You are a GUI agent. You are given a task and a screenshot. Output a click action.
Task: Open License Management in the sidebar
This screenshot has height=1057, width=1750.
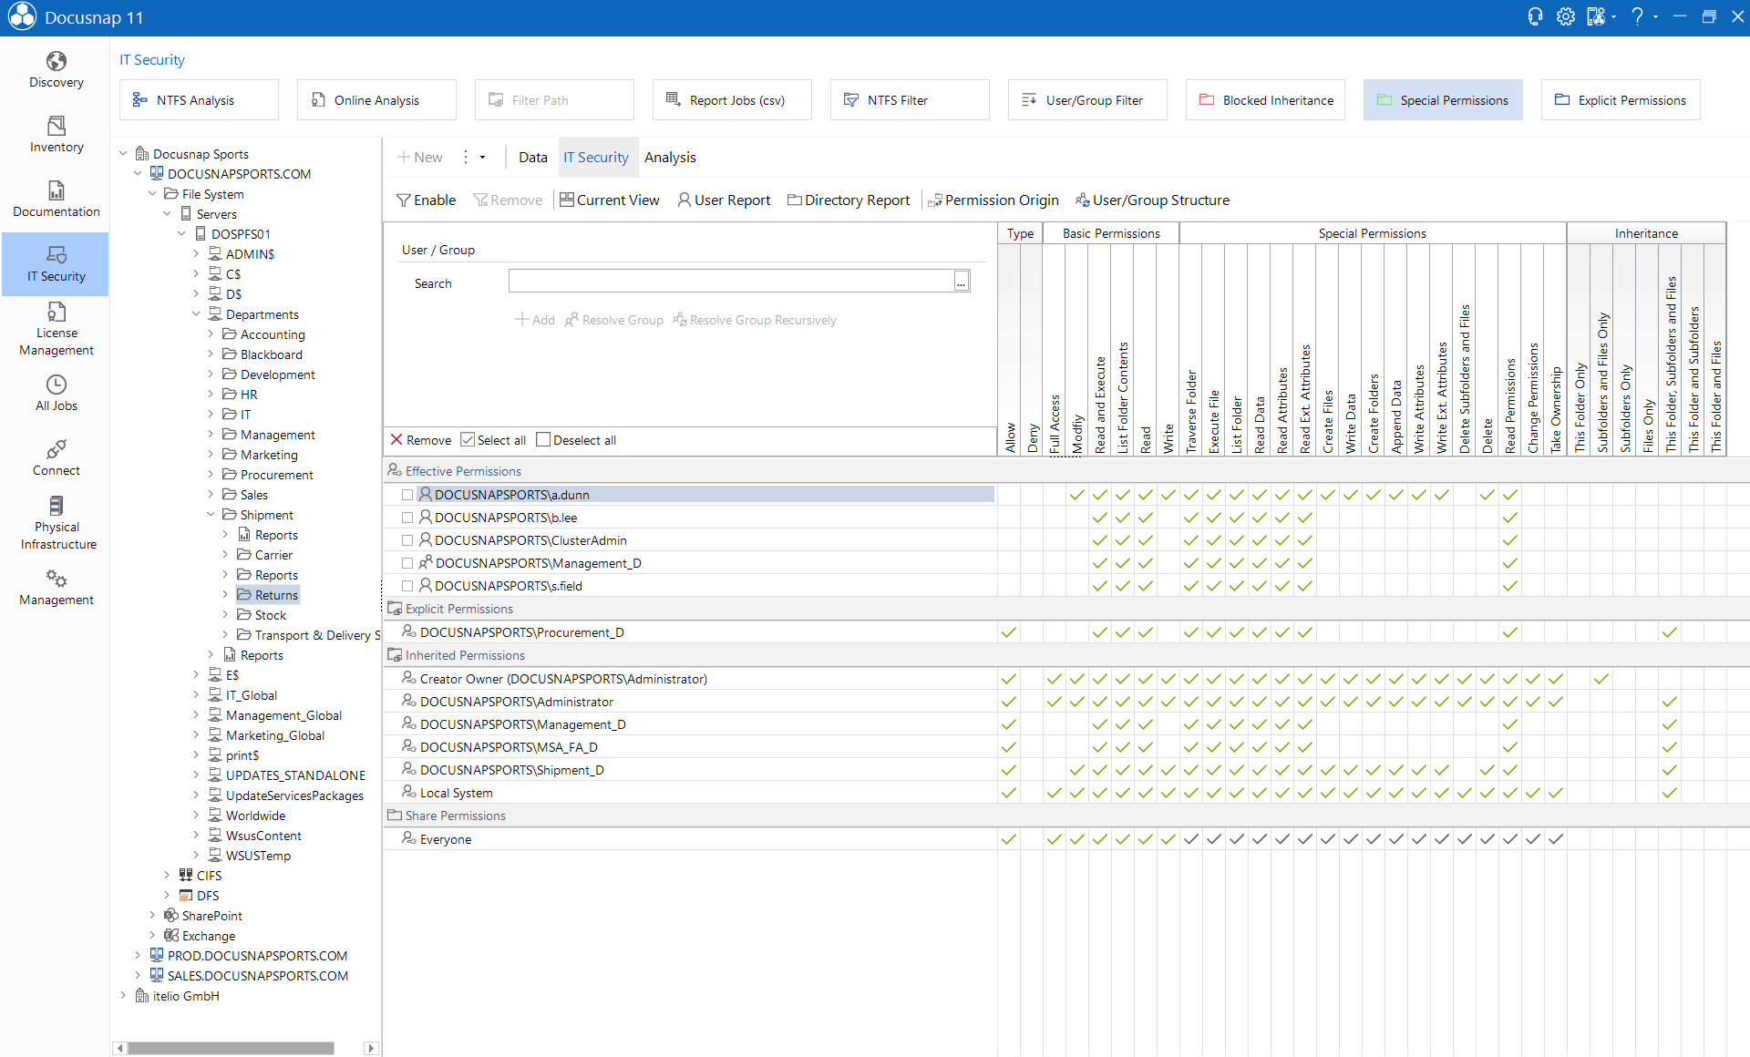tap(56, 330)
